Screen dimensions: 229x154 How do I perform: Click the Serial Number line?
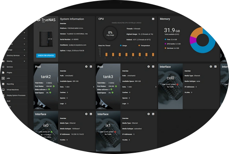click(x=69, y=39)
